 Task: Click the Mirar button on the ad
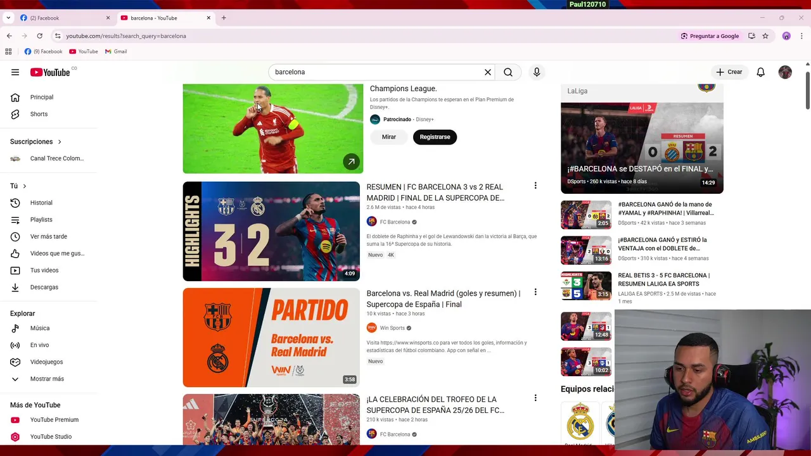click(389, 137)
